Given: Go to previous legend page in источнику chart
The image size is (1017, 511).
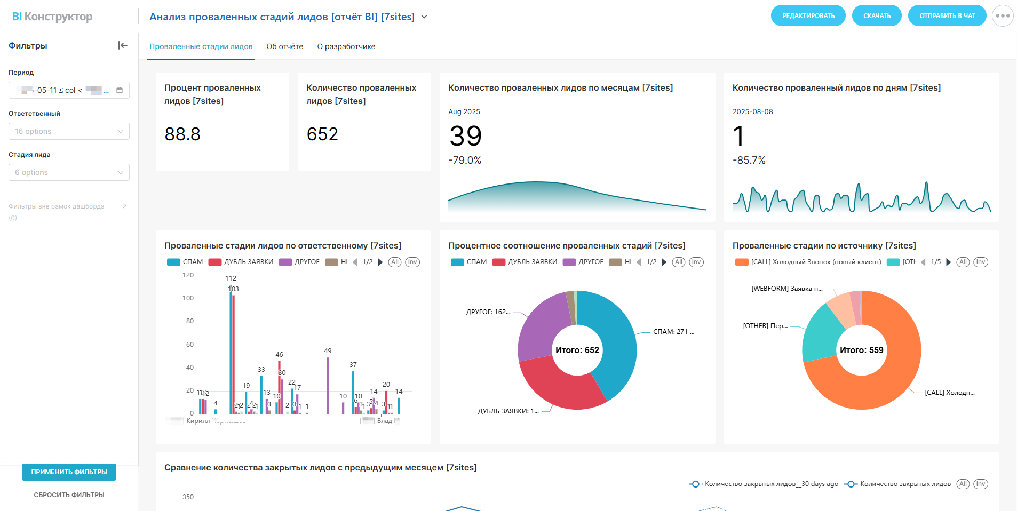Looking at the screenshot, I should [923, 262].
